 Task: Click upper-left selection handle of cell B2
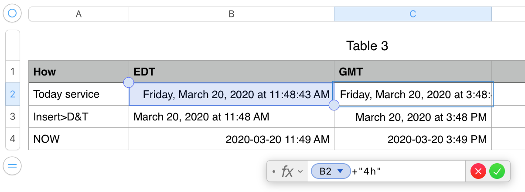(x=129, y=82)
